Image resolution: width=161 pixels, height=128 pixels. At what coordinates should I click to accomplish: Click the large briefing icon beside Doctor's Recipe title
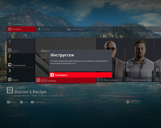click(x=10, y=90)
